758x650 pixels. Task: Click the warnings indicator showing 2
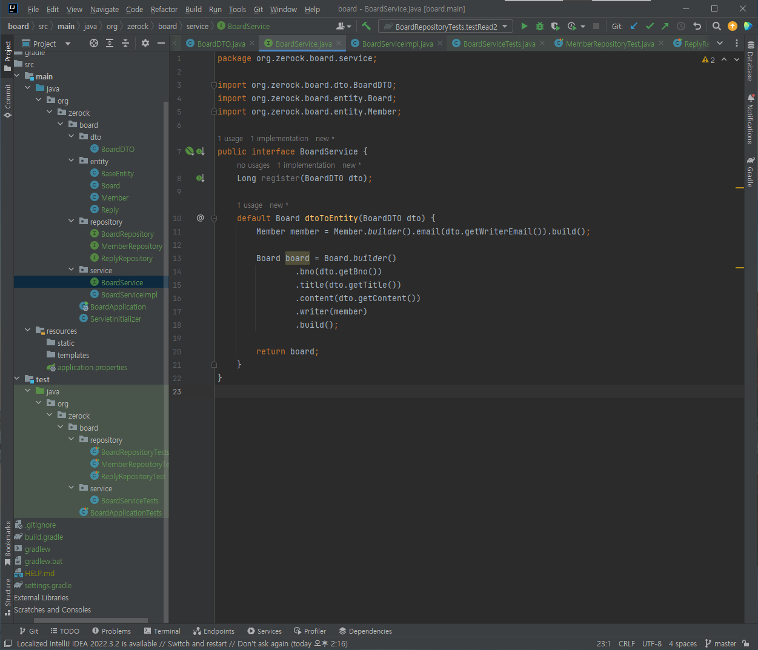(x=708, y=59)
